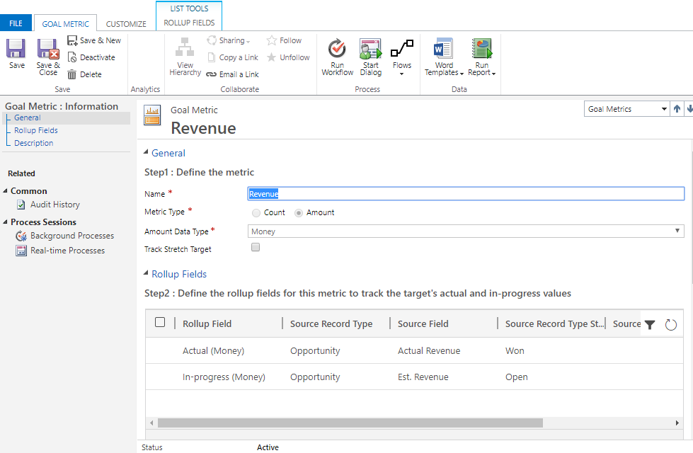Select the Count metric type radio
The width and height of the screenshot is (693, 453).
pyautogui.click(x=256, y=213)
